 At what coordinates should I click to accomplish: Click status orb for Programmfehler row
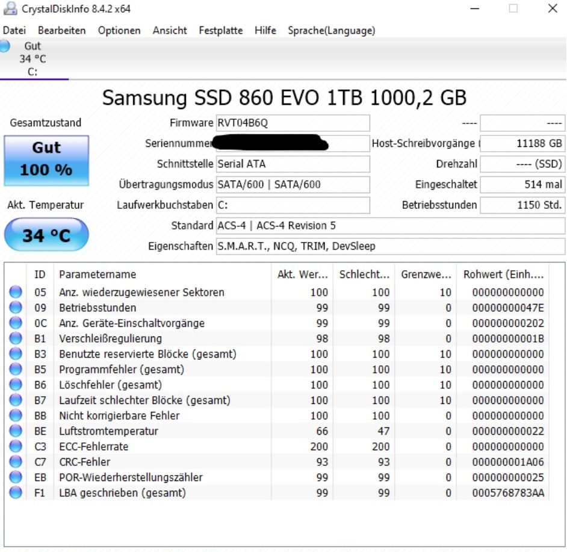tap(16, 369)
